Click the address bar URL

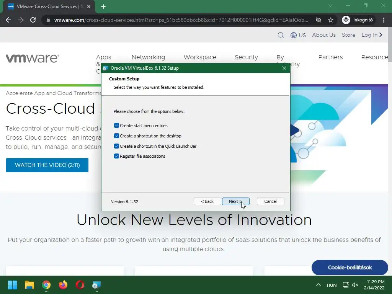pos(181,20)
